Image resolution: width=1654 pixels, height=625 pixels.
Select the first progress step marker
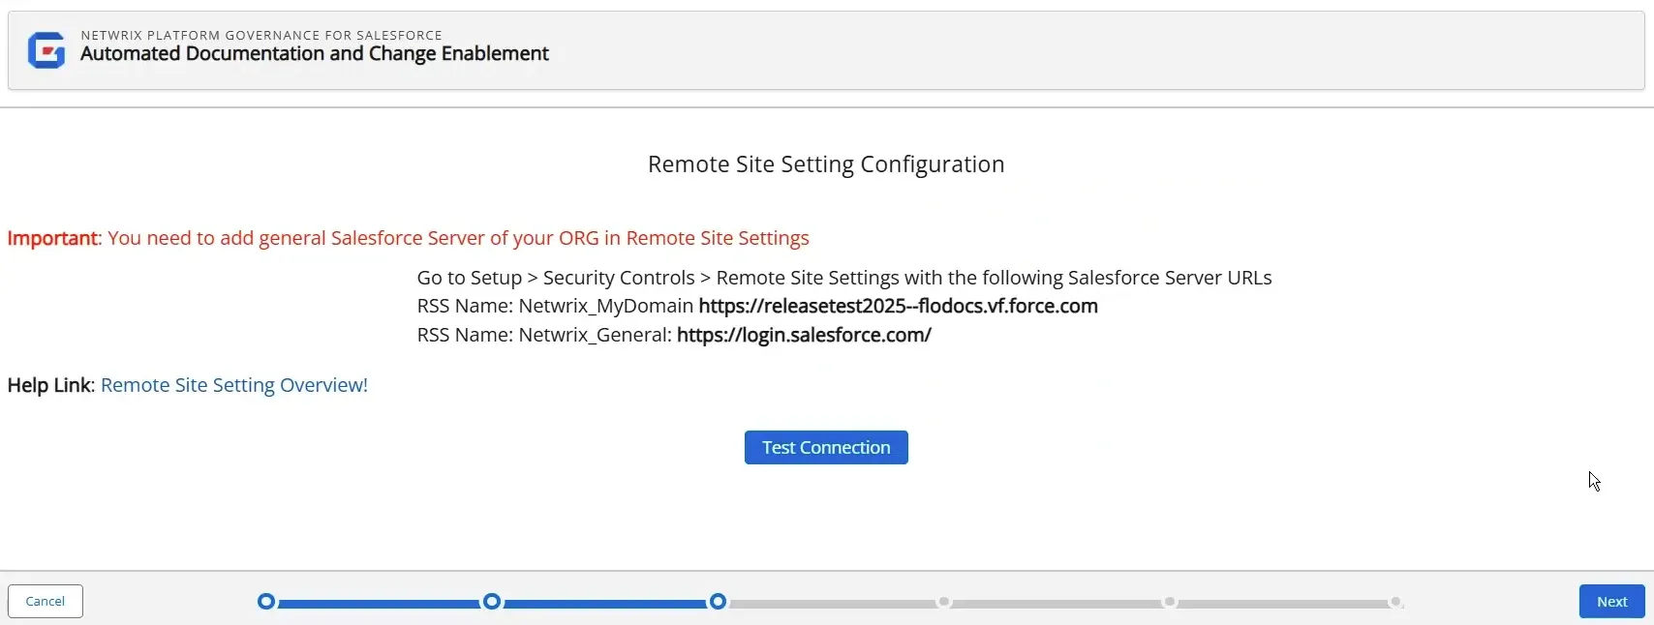point(266,602)
